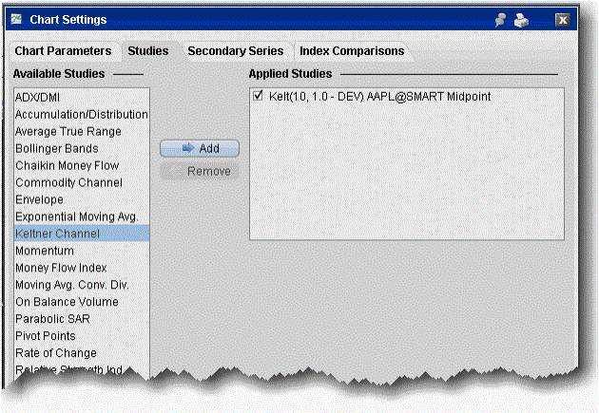Select the Keltner Channel study

57,234
